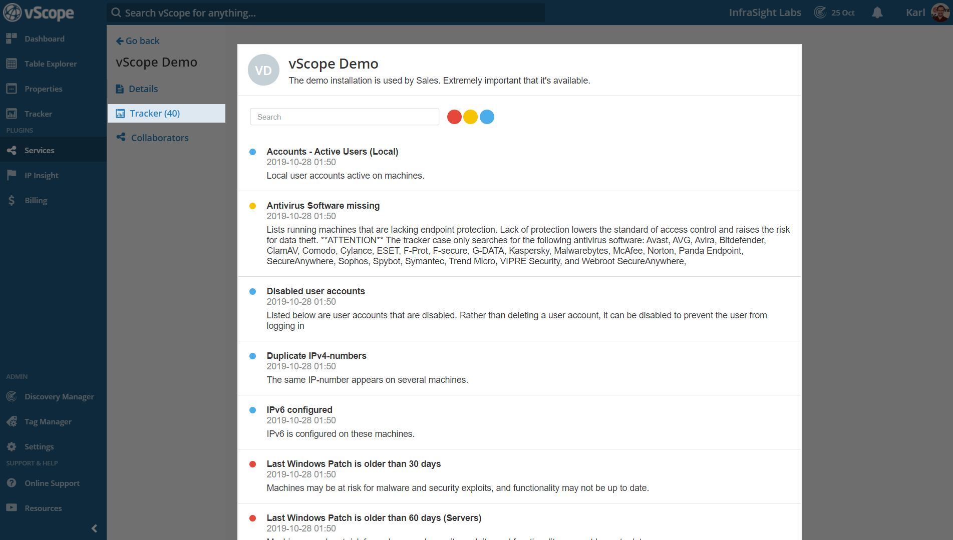Viewport: 953px width, 540px height.
Task: Open Settings in admin section
Action: pos(39,446)
